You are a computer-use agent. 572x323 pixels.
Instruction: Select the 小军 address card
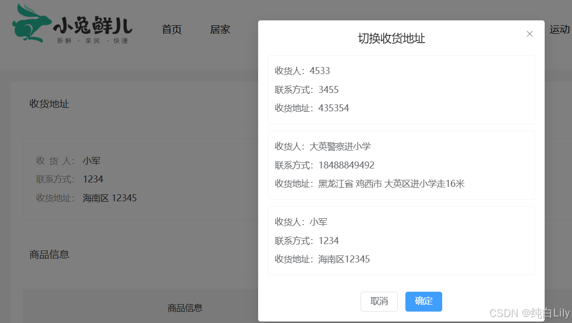pos(401,241)
